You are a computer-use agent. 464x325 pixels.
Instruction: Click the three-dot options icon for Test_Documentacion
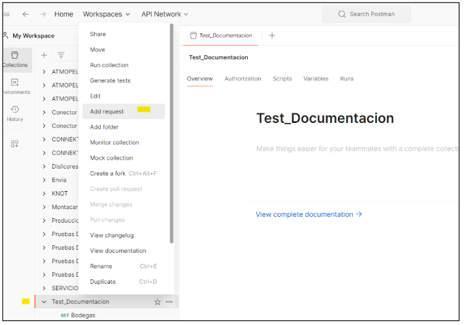pos(169,302)
